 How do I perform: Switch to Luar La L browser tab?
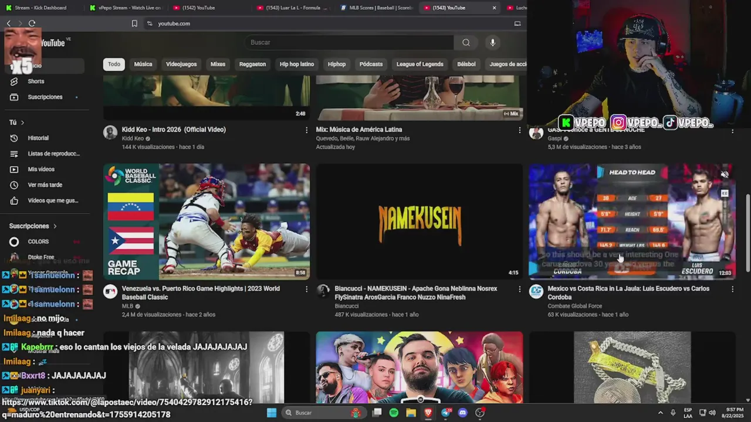(x=292, y=8)
